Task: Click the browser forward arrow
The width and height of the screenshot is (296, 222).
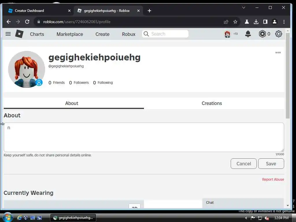Action: tap(18, 22)
